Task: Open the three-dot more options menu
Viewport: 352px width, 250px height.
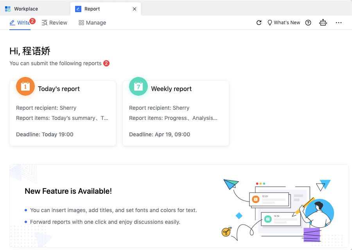Action: pyautogui.click(x=339, y=23)
